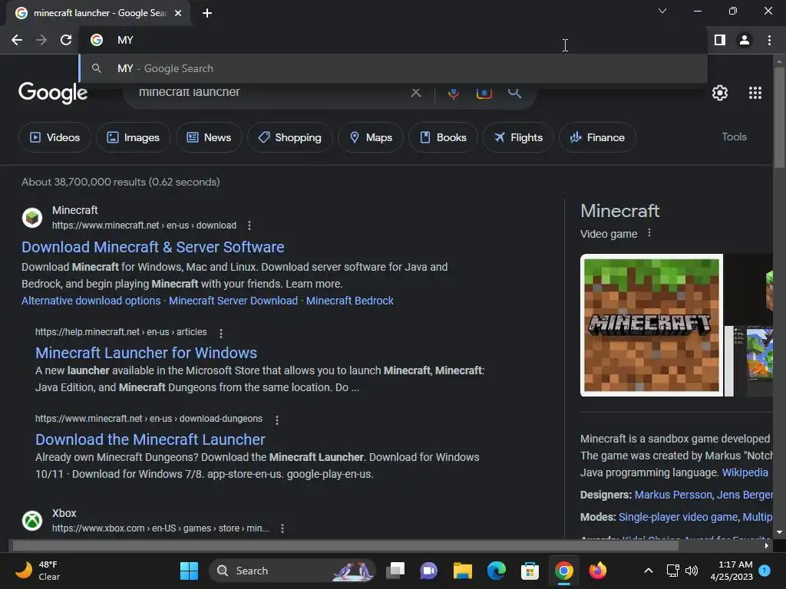Select the minecraft launcher Google Search tab
This screenshot has width=786, height=589.
98,13
